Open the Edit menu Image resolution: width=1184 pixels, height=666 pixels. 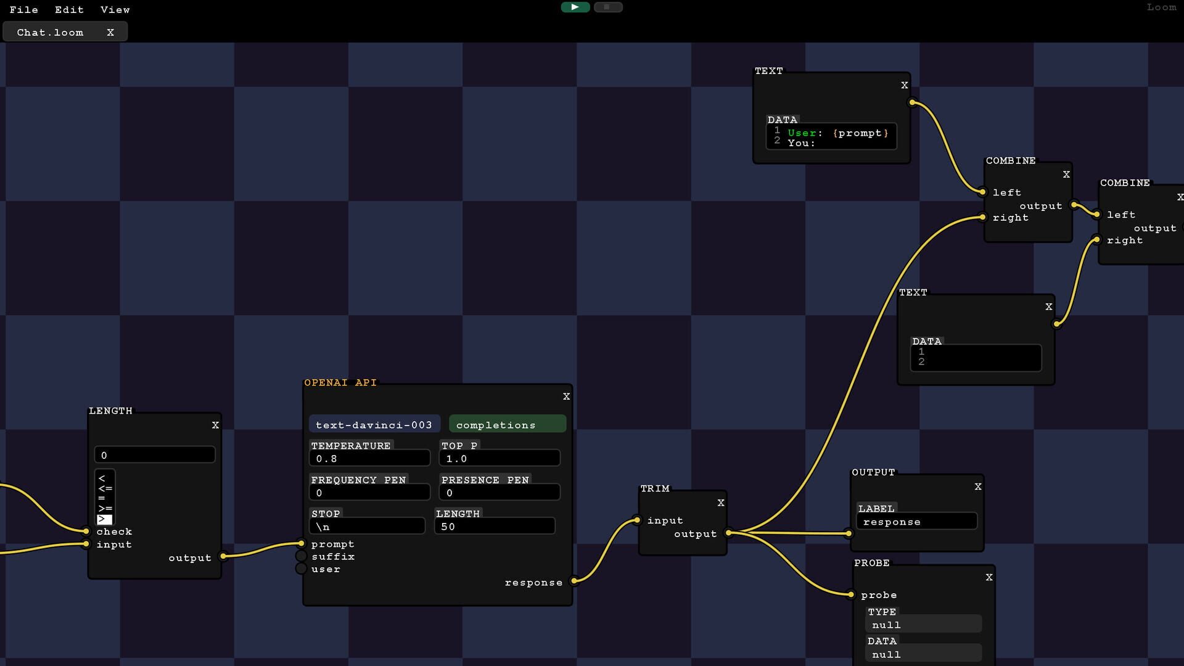click(x=69, y=10)
